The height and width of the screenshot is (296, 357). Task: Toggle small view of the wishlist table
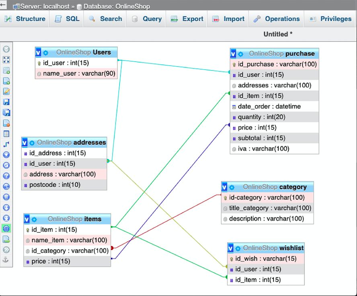click(x=230, y=248)
